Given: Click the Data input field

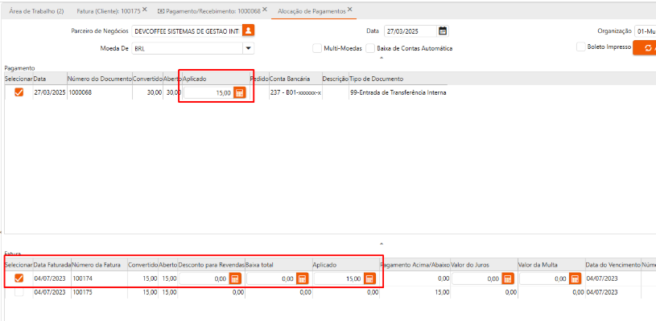Looking at the screenshot, I should coord(409,30).
